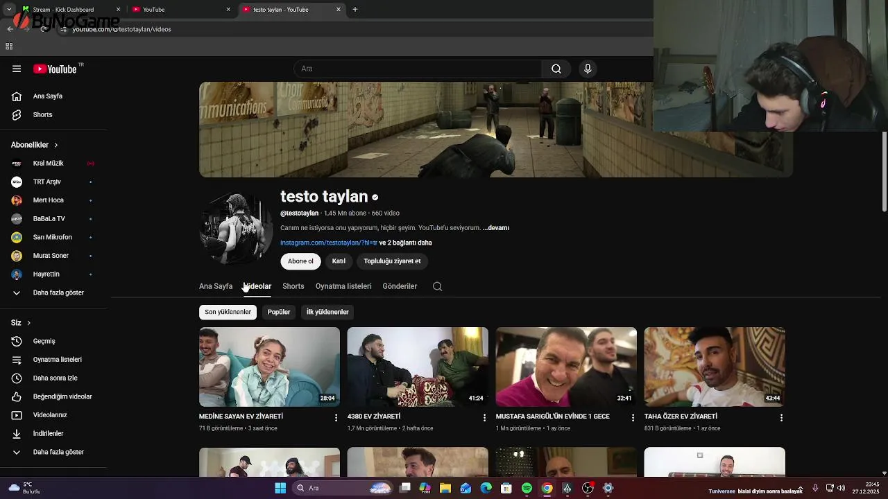888x499 pixels.
Task: Click the search magnifier button
Action: click(x=556, y=69)
